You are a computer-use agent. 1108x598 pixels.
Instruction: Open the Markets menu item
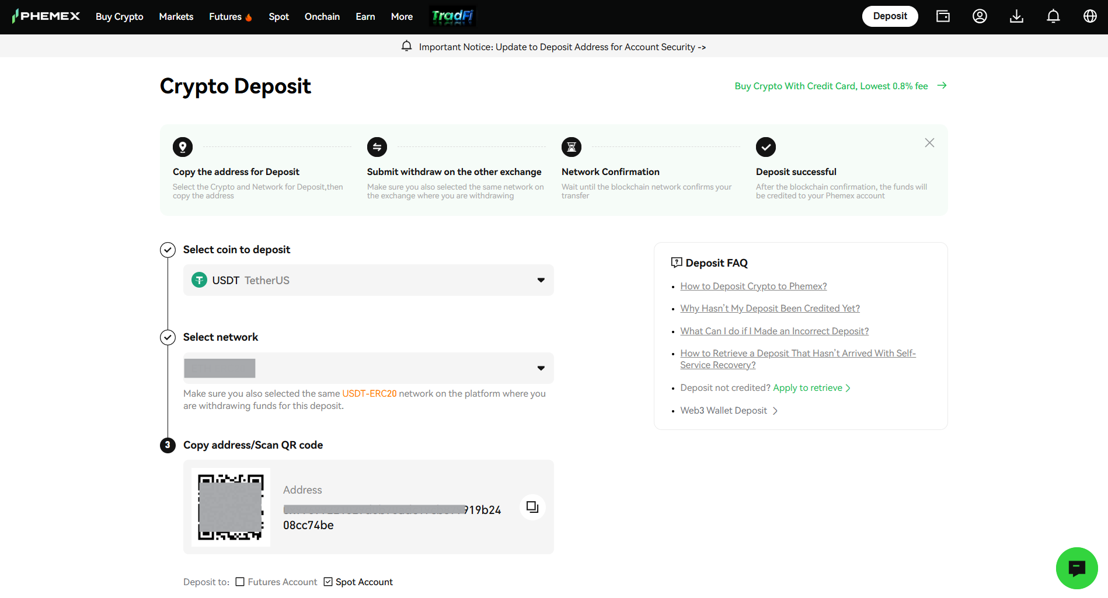click(176, 16)
